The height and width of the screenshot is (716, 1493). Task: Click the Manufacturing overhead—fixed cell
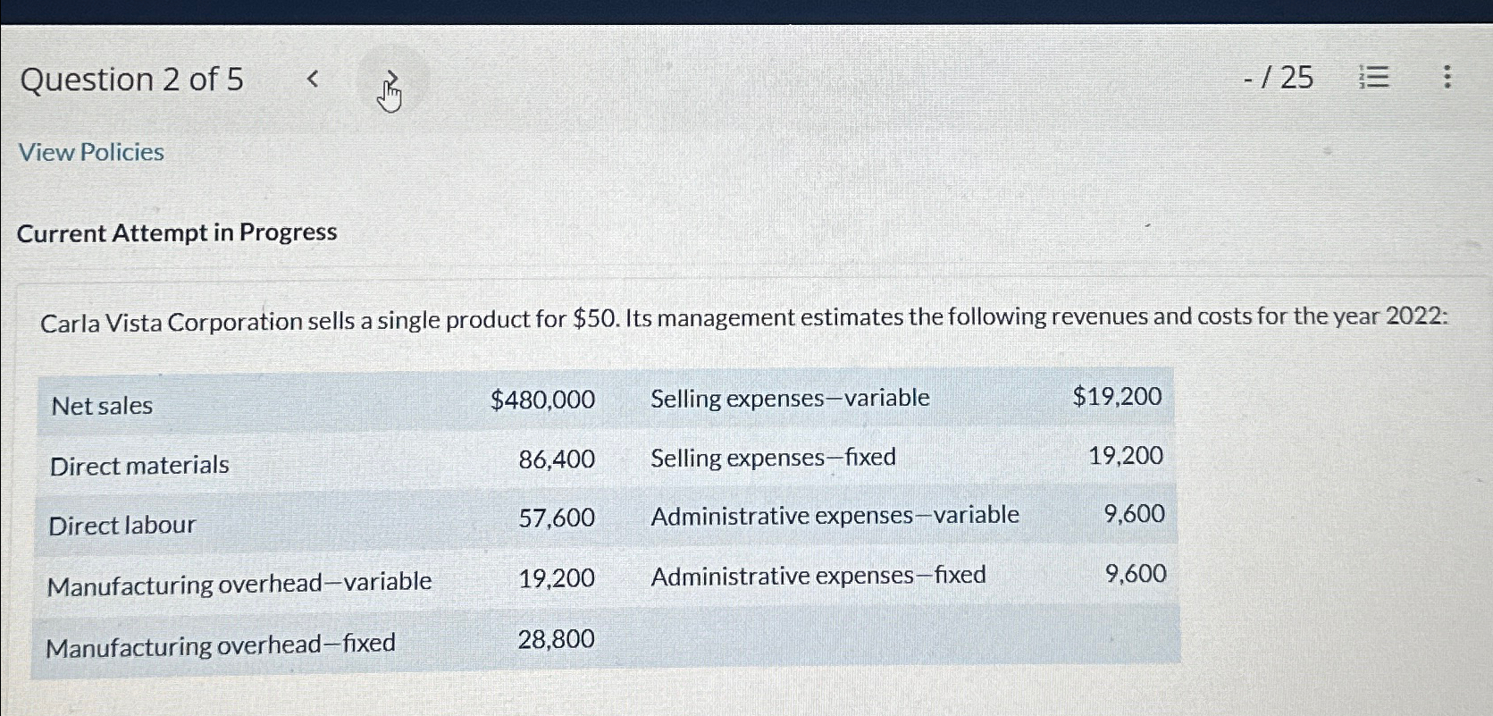[221, 644]
